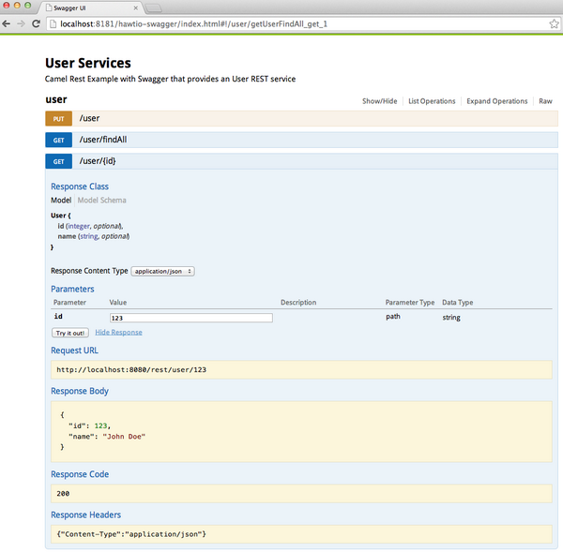Click the 'string' type in the User model
This screenshot has height=552, width=563.
[x=89, y=236]
